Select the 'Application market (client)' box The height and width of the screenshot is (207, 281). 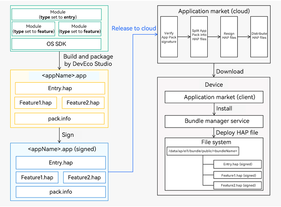click(x=214, y=97)
